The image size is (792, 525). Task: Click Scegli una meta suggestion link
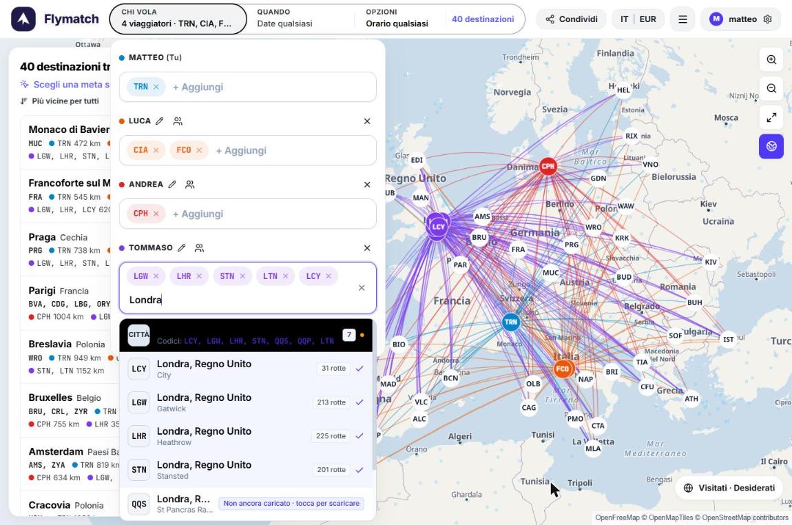click(65, 84)
